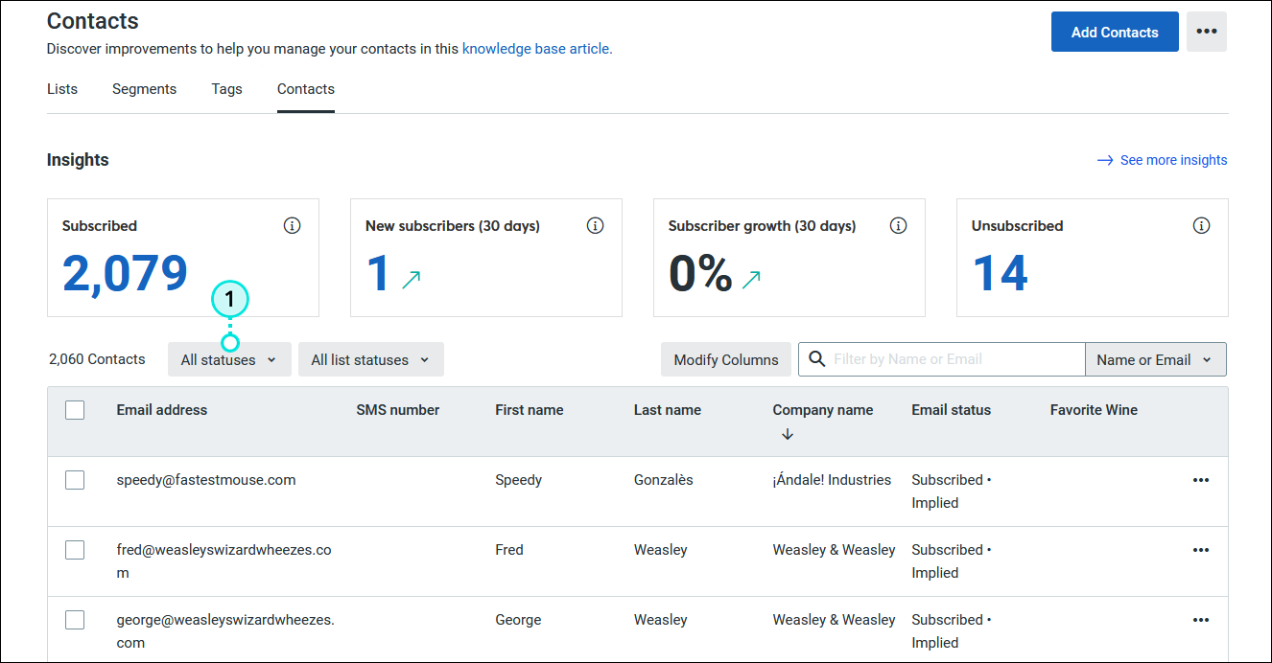Open the fred@weasleyswizardwheezes.com email address
This screenshot has height=663, width=1272.
(224, 561)
